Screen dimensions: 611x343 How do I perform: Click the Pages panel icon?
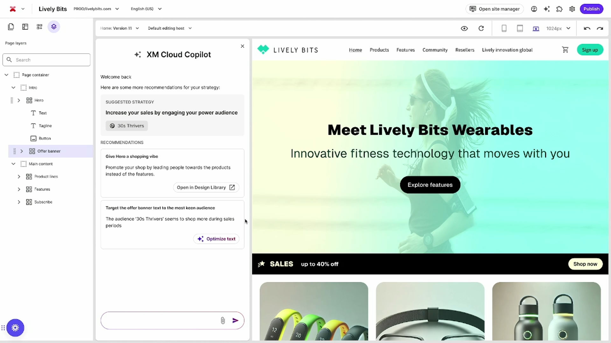[11, 26]
